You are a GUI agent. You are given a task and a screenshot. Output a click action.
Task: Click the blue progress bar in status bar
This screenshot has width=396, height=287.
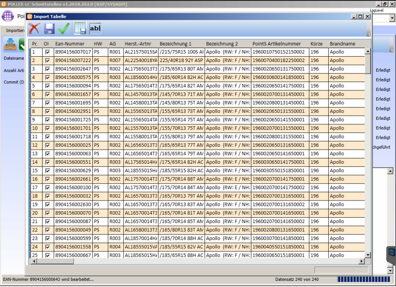click(363, 280)
